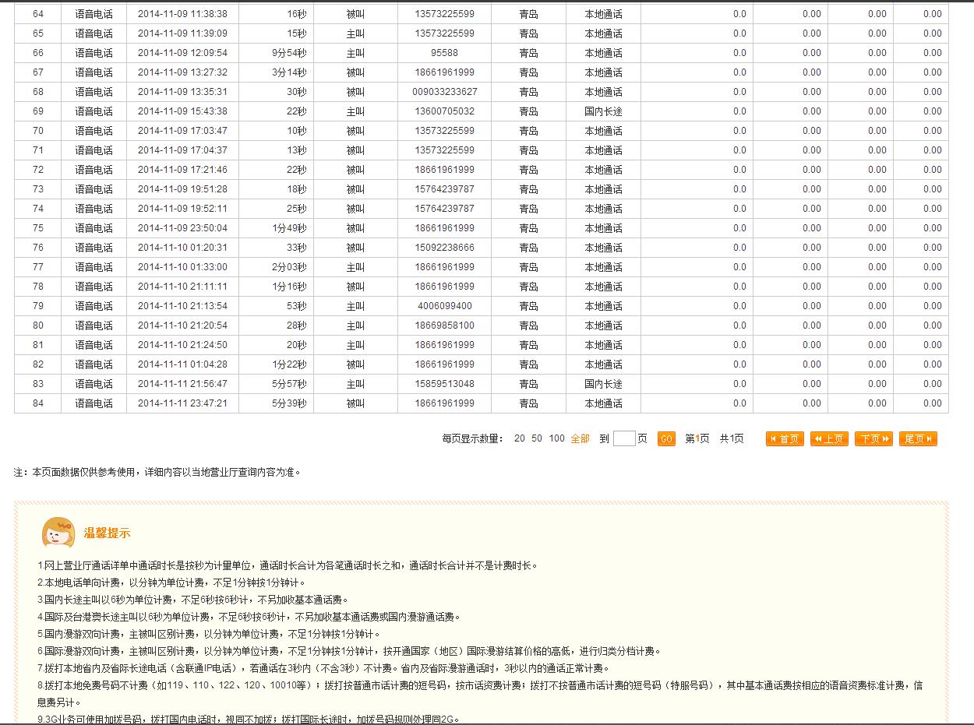The height and width of the screenshot is (725, 974).
Task: Focus the page number input box
Action: point(624,438)
